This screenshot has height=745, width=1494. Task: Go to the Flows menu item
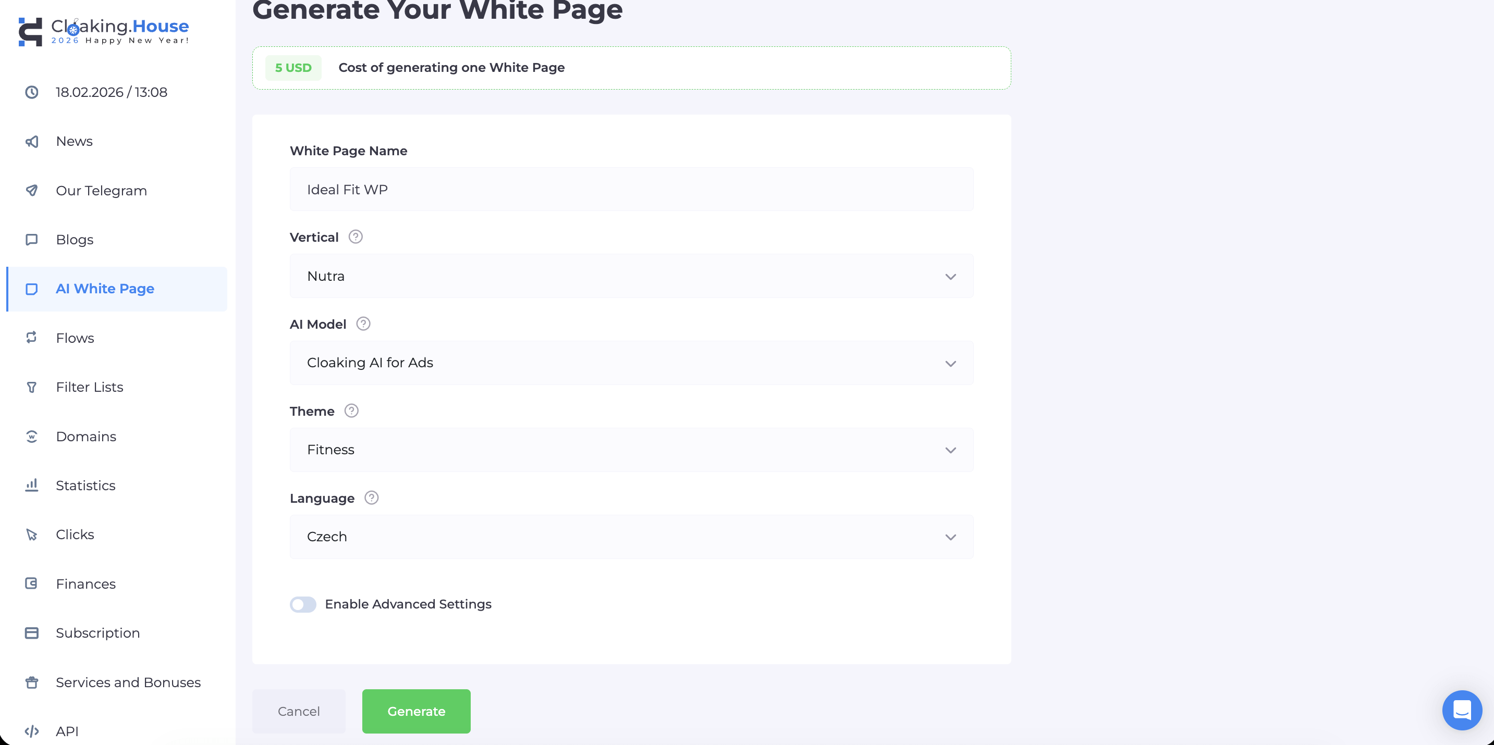pyautogui.click(x=75, y=338)
